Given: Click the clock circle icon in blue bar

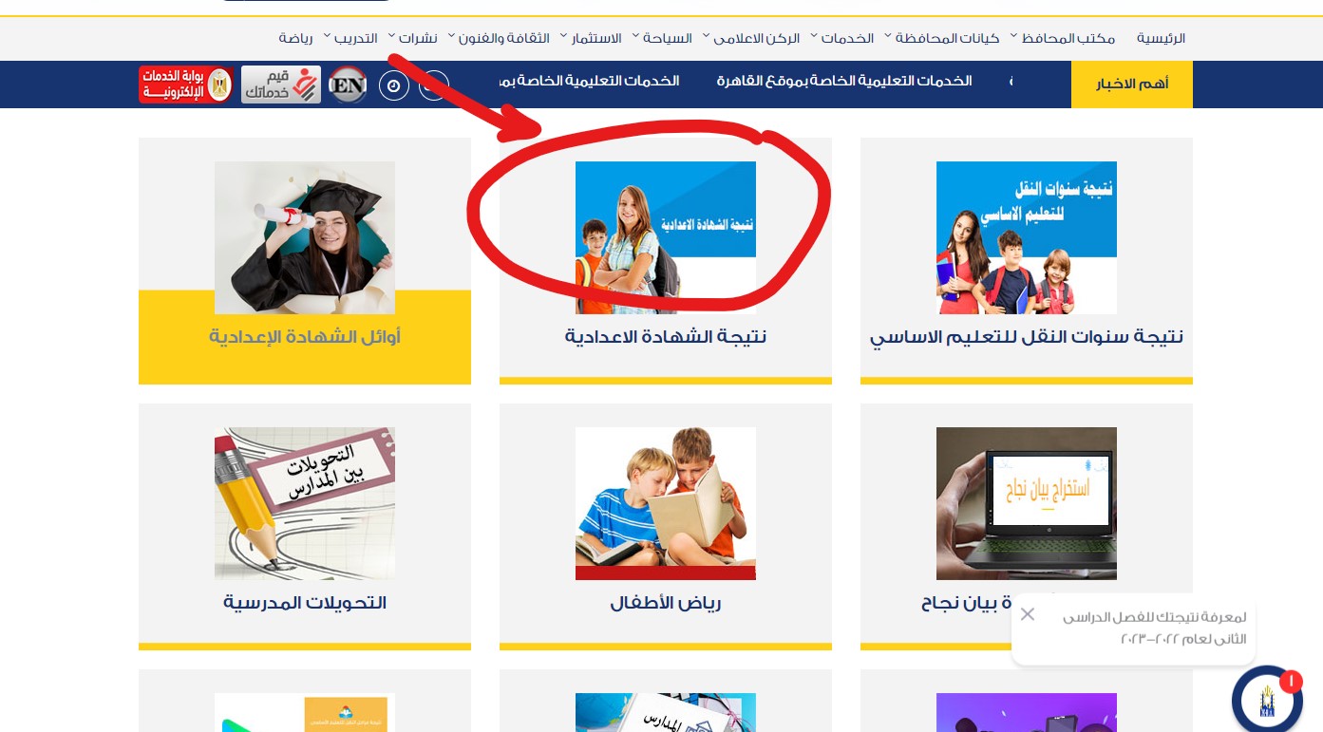Looking at the screenshot, I should pos(394,85).
